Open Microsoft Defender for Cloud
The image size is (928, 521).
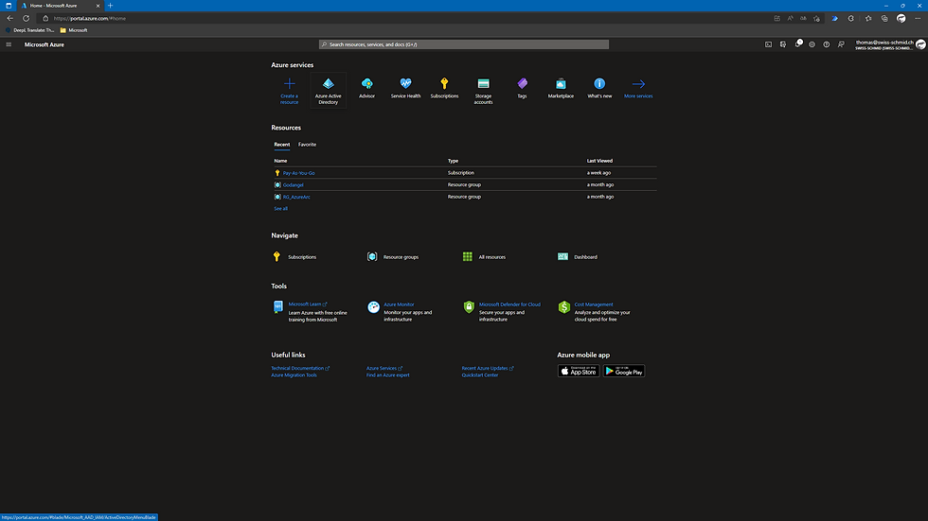click(509, 304)
